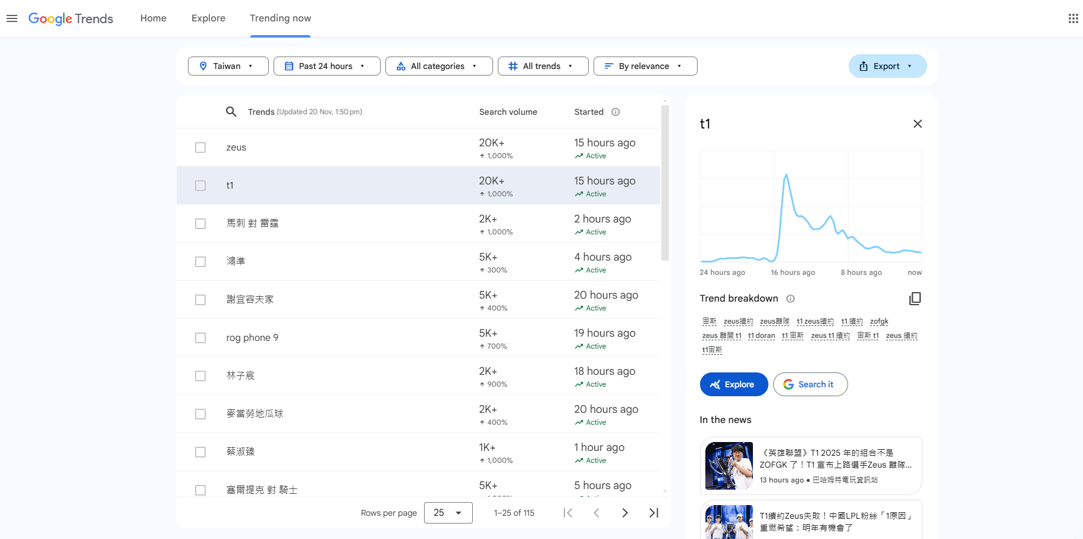
Task: Click the info icon beside Trend breakdown
Action: tap(790, 299)
